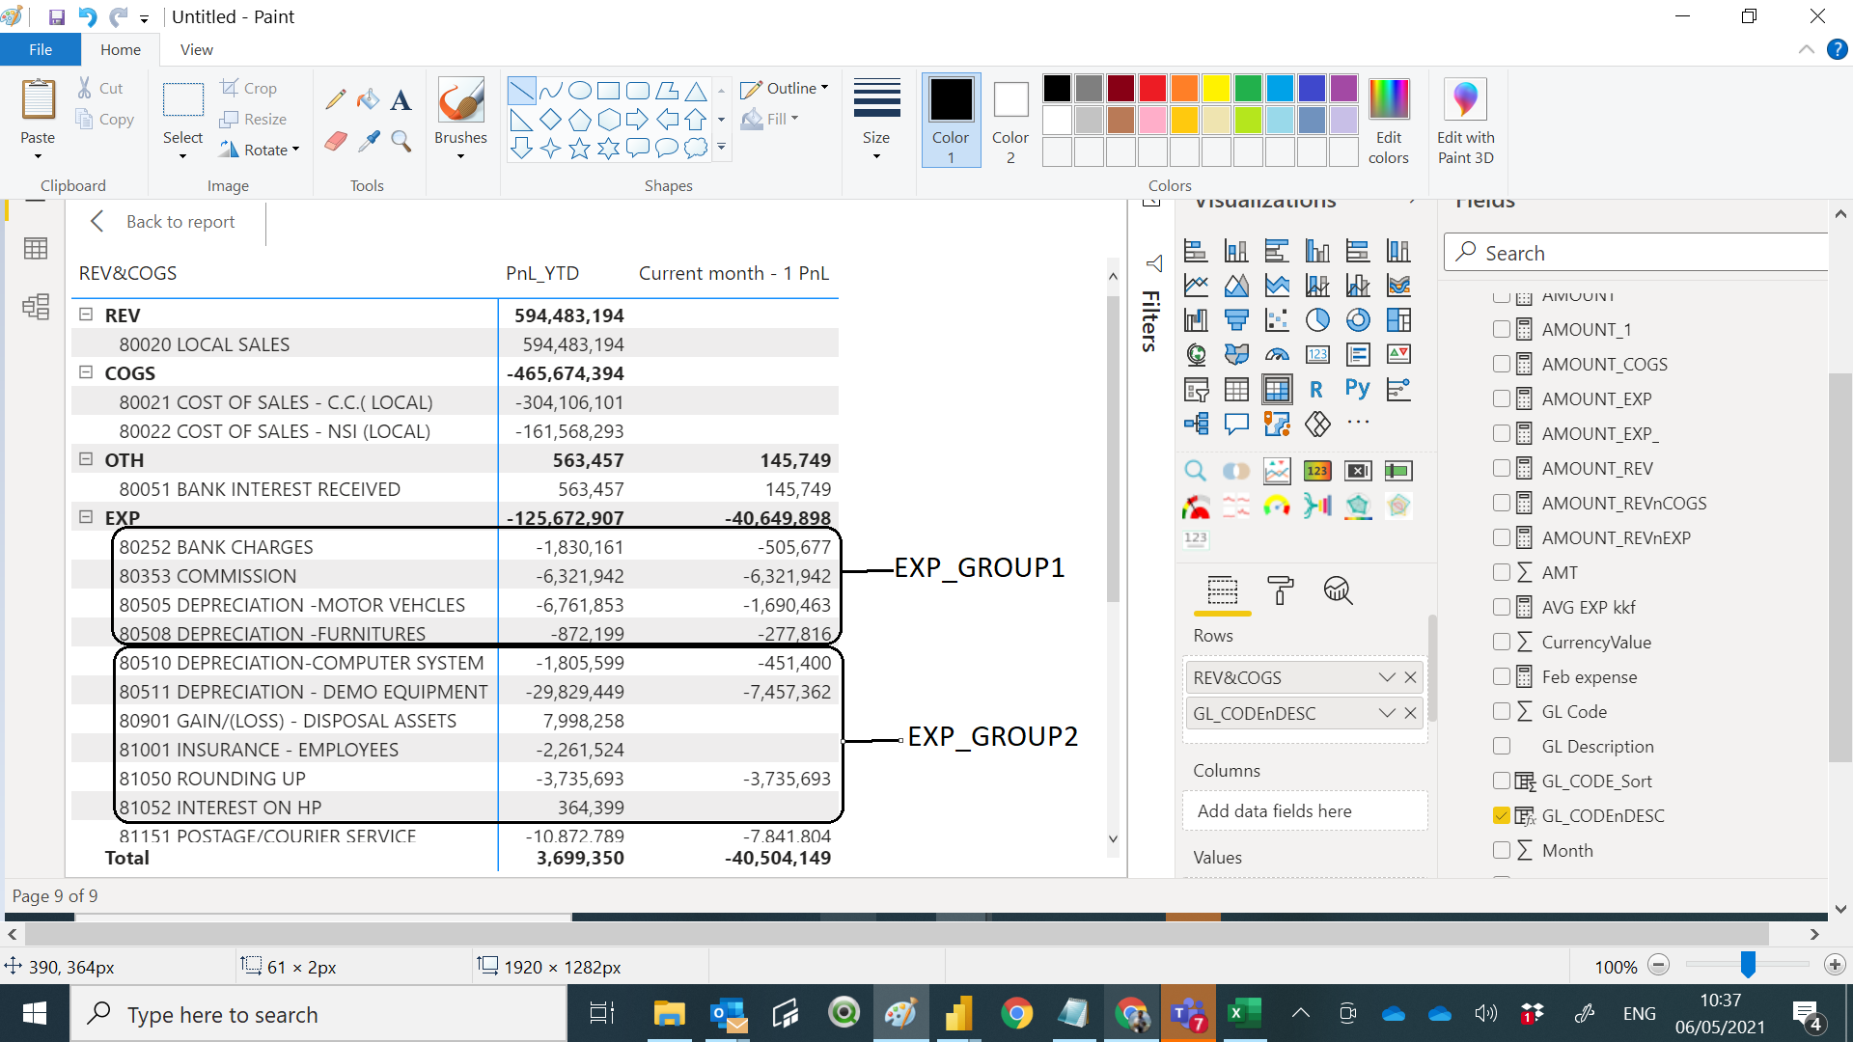Click the Paint Help question mark icon

click(x=1837, y=49)
